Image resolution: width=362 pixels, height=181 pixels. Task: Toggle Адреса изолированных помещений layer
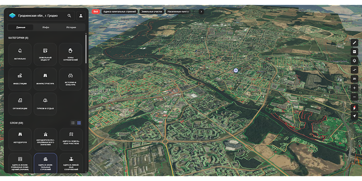pos(20,163)
